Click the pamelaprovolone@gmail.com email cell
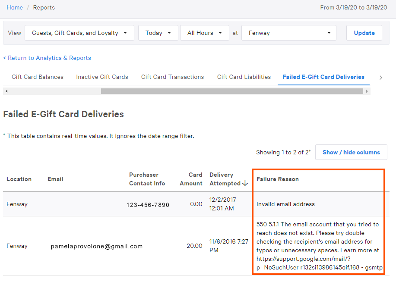Image resolution: width=396 pixels, height=288 pixels. click(x=97, y=246)
